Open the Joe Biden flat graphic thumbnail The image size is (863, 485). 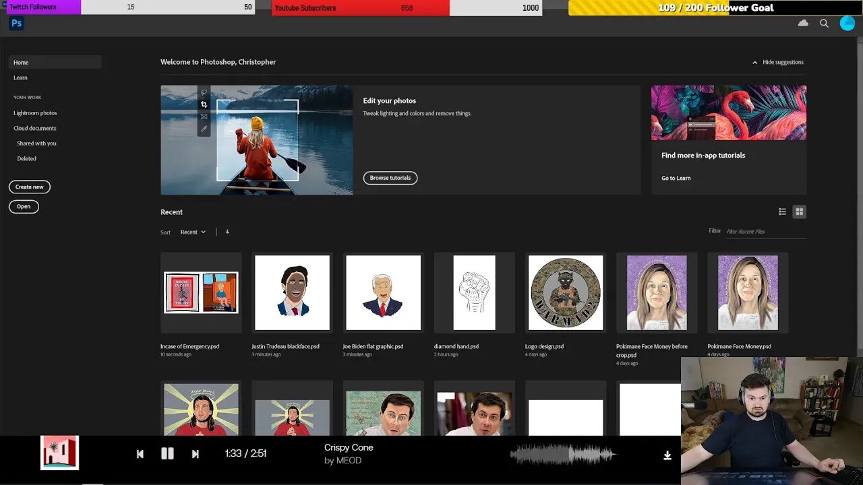(x=383, y=292)
